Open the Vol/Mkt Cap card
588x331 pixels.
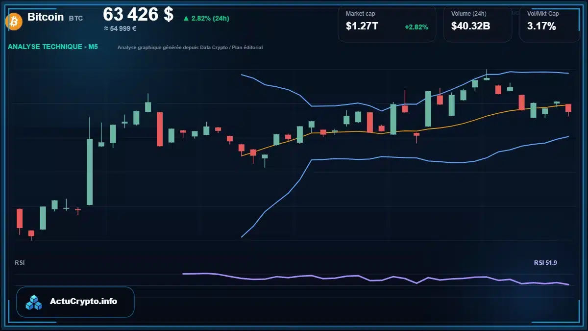click(x=549, y=24)
